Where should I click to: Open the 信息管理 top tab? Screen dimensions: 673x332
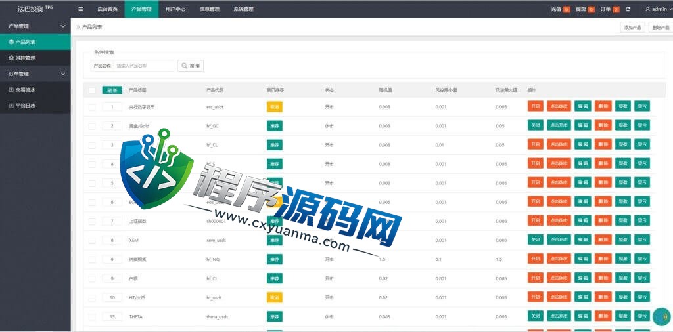point(210,9)
